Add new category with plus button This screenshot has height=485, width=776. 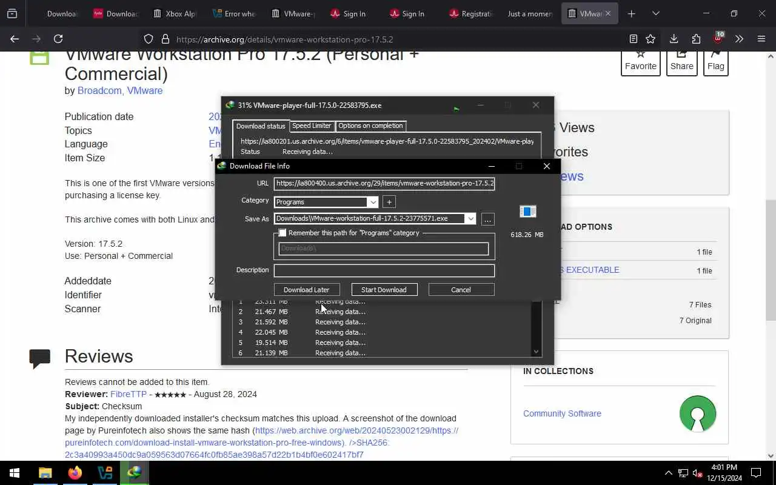click(x=389, y=202)
